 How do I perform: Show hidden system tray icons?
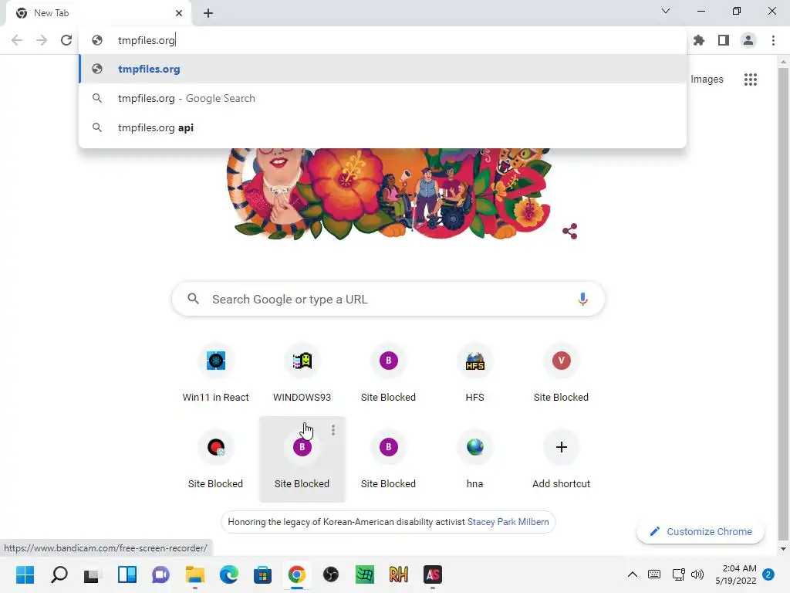[x=633, y=574]
